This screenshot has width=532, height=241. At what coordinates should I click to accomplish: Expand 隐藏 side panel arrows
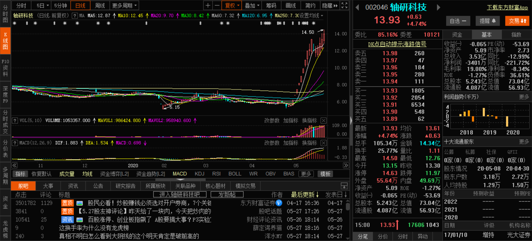point(330,6)
